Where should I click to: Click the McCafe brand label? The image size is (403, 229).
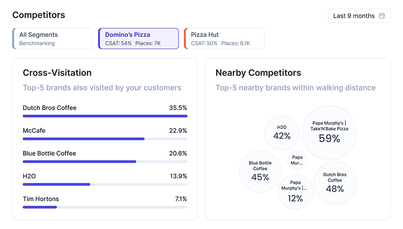pos(34,131)
